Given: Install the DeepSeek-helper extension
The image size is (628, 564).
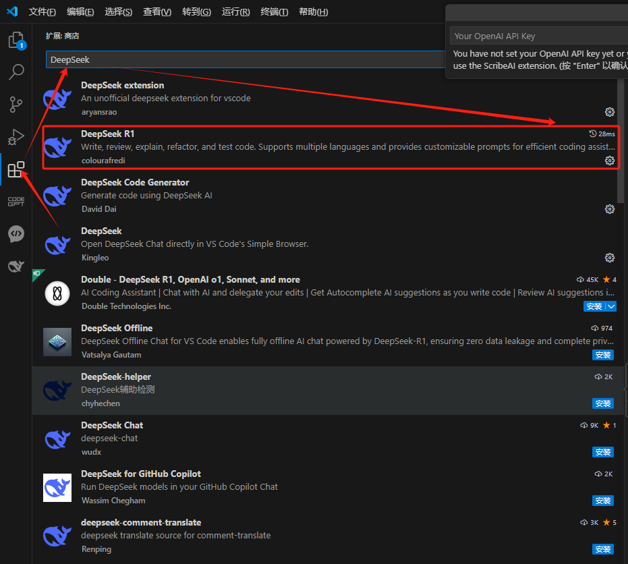Looking at the screenshot, I should 603,403.
